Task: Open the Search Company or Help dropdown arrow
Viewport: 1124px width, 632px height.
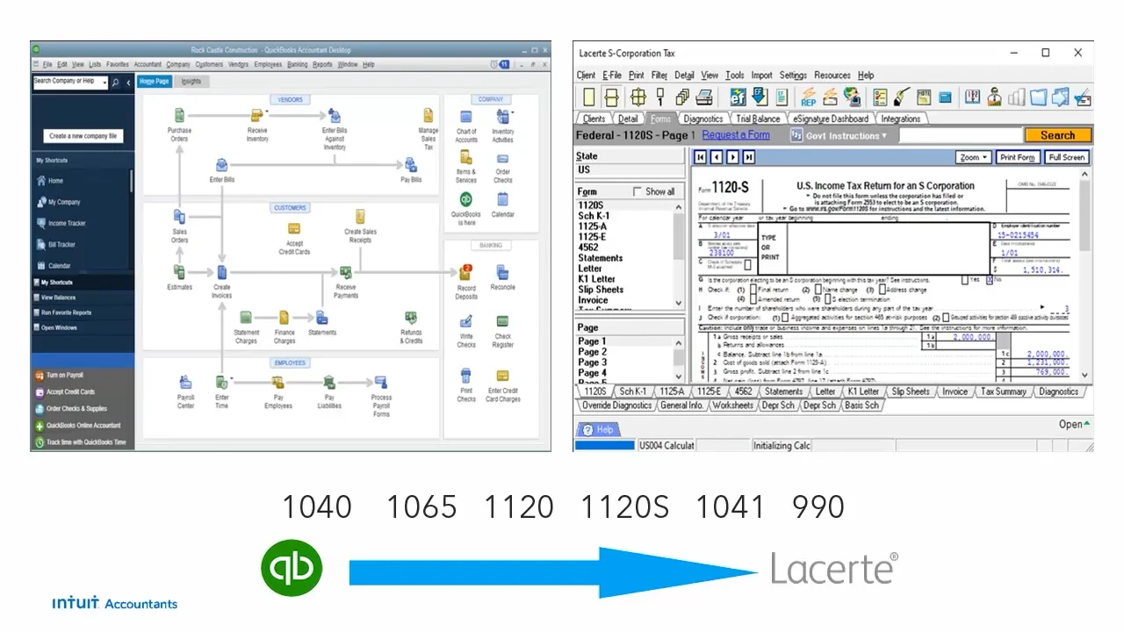Action: (104, 82)
